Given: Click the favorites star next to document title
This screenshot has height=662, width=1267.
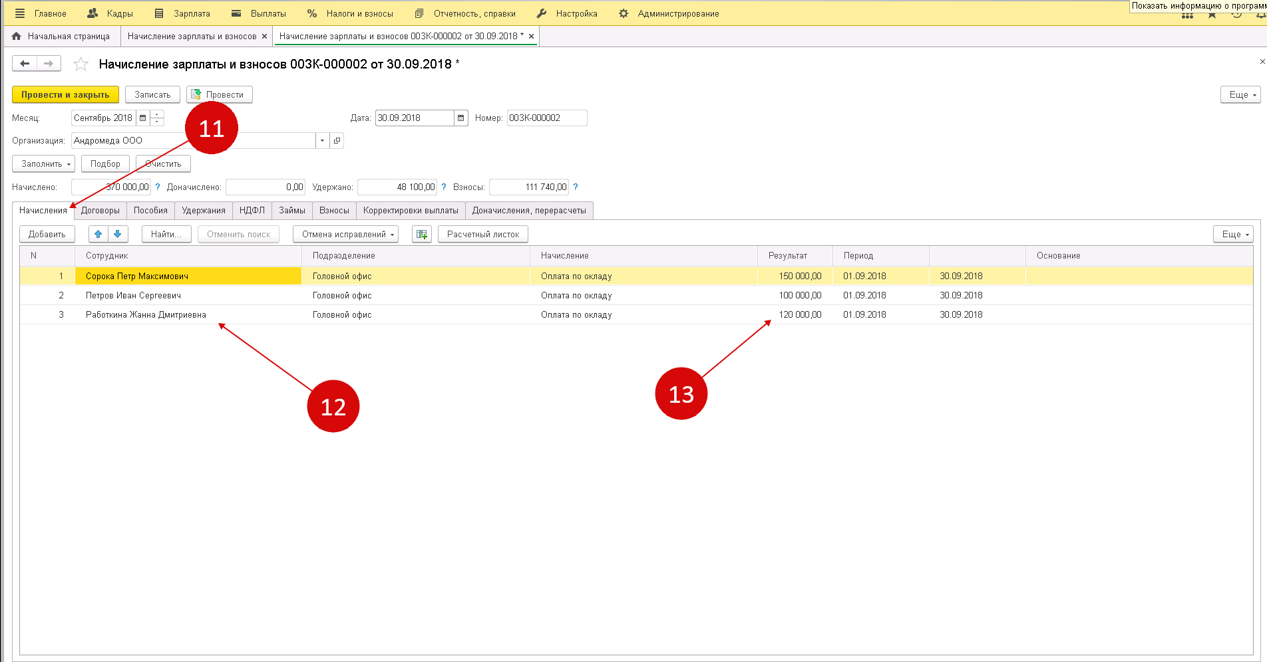Looking at the screenshot, I should (81, 64).
